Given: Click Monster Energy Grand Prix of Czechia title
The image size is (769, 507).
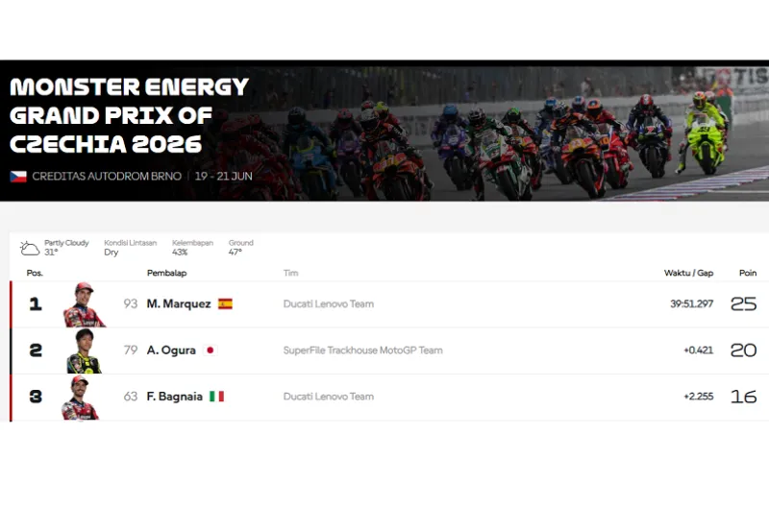Looking at the screenshot, I should click(130, 115).
